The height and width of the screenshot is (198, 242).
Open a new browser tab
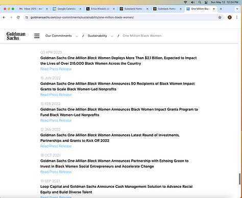click(221, 9)
